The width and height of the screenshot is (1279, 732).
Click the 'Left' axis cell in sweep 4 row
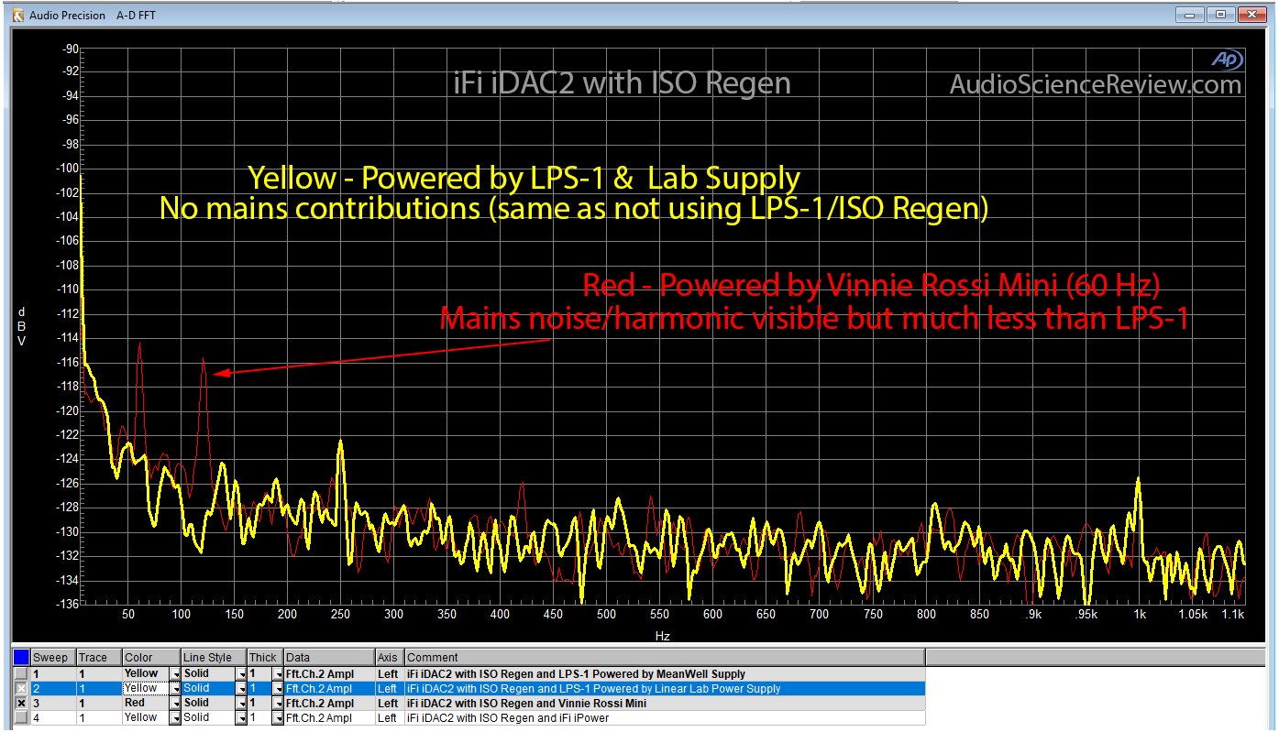tap(389, 717)
